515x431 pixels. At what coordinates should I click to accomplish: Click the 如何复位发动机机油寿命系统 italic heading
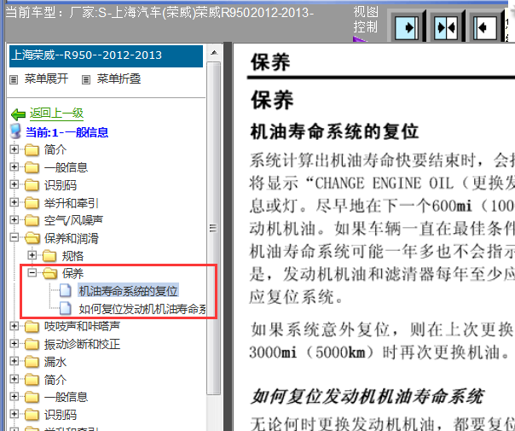(367, 396)
